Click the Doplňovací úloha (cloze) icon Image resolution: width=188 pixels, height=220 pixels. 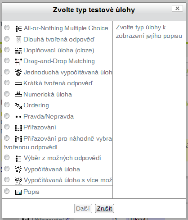[x=18, y=50]
